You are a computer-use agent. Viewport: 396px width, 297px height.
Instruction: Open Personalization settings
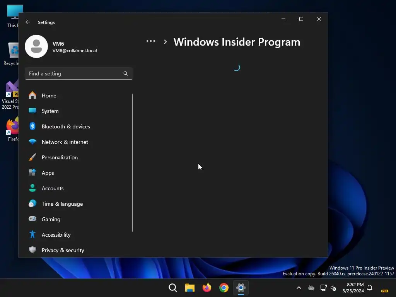79,157
